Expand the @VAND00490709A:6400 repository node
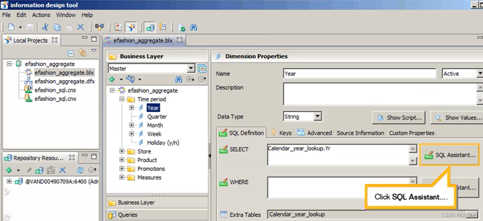 pos(9,181)
